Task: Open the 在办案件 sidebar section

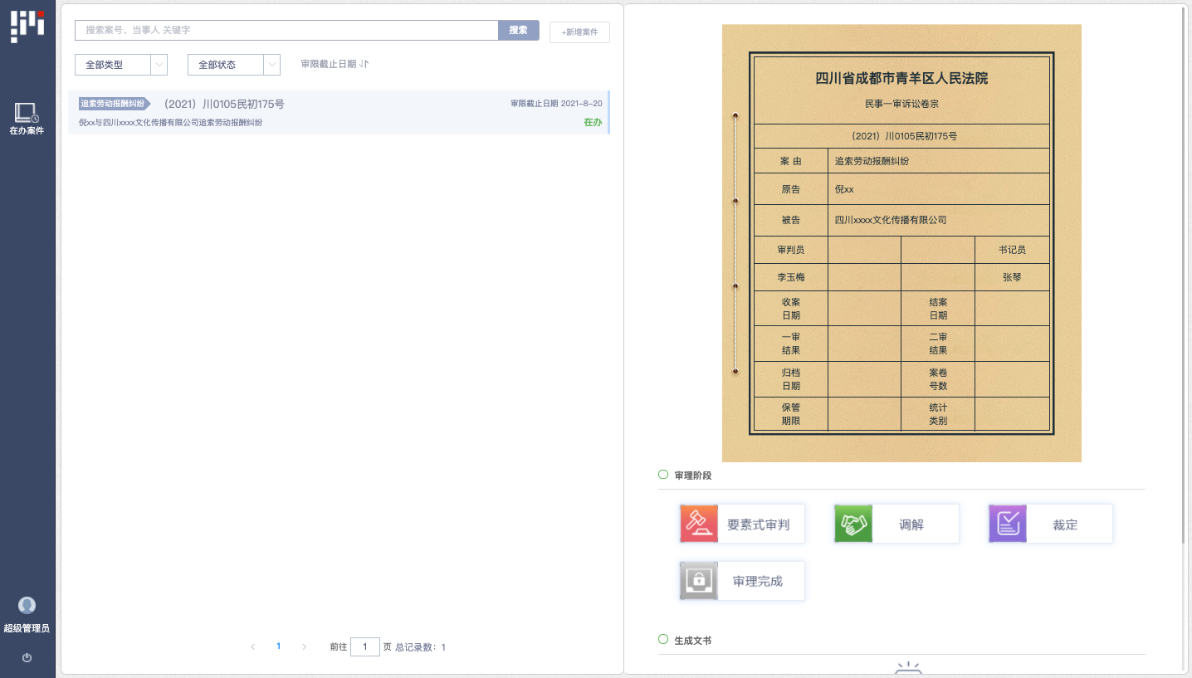Action: [27, 120]
